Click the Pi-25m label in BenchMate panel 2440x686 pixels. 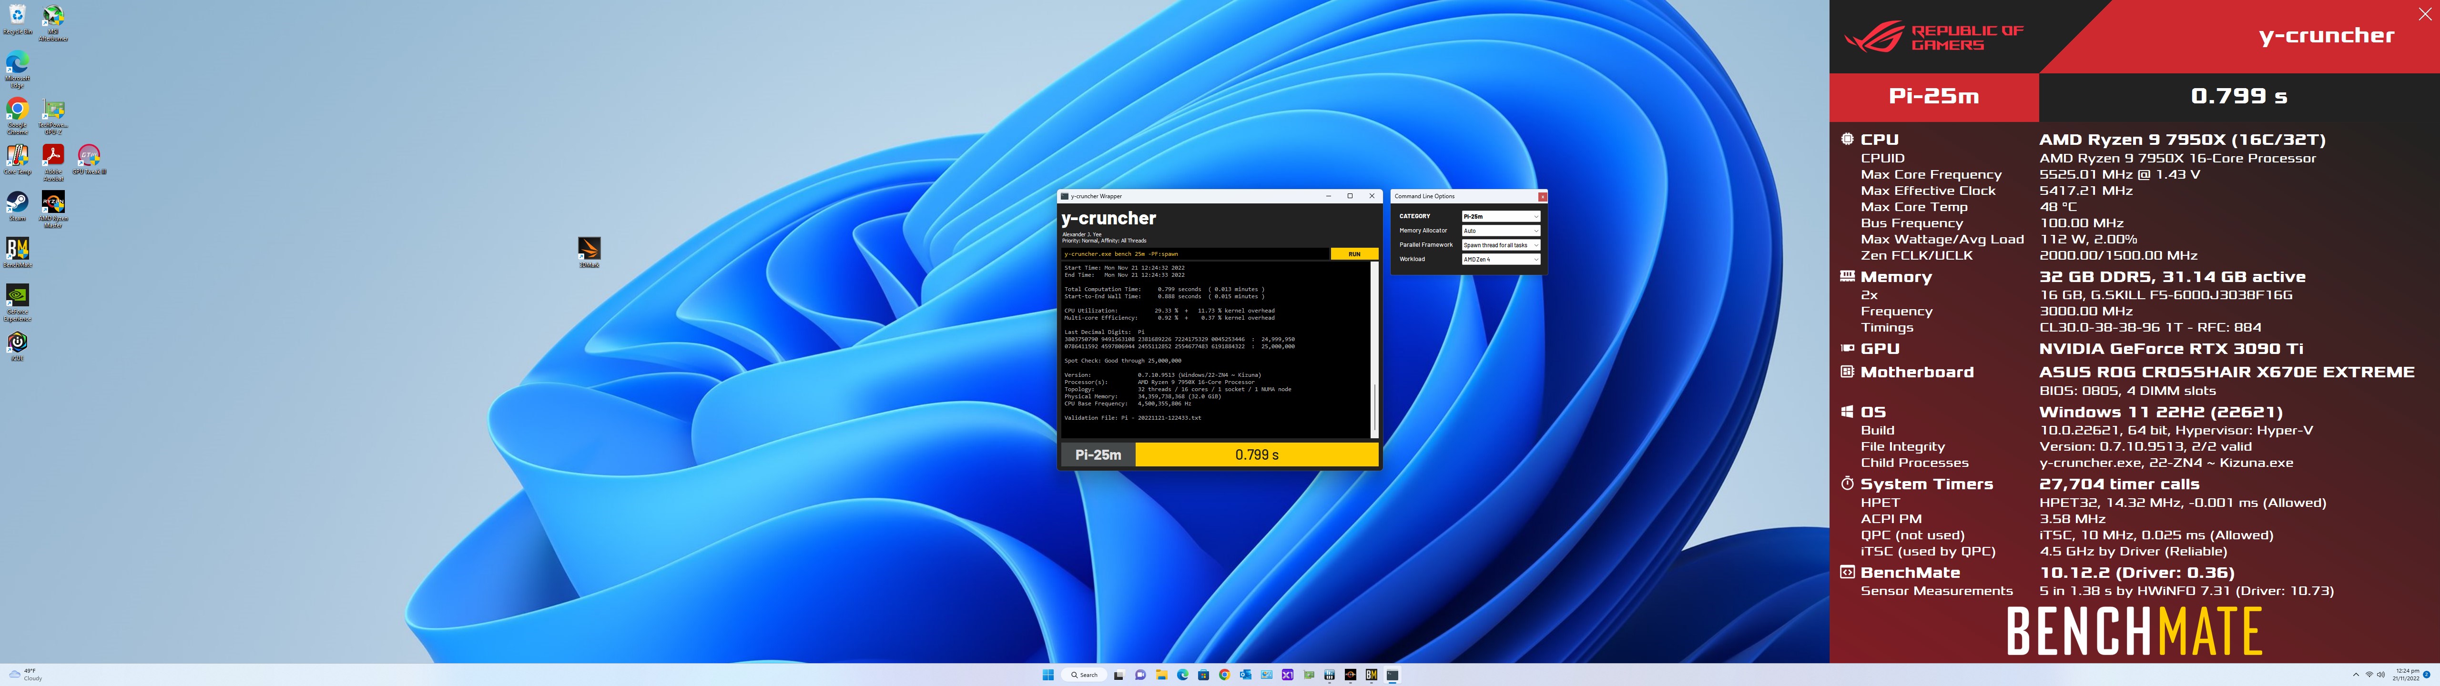[x=1933, y=96]
